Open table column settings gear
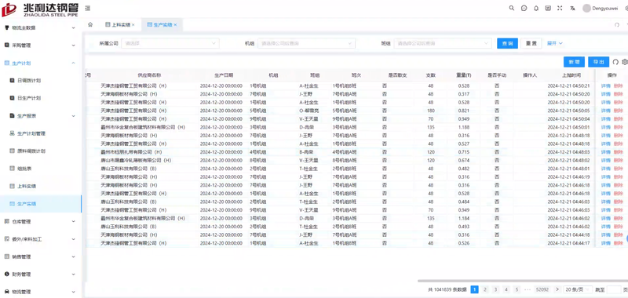Screen dimensions: 628x298 [x=624, y=62]
